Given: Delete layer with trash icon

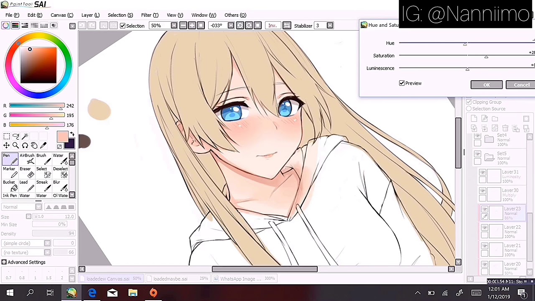Looking at the screenshot, I should click(x=505, y=128).
